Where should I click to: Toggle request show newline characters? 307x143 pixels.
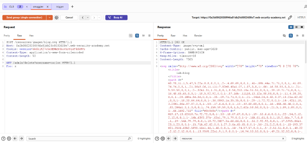143,36
